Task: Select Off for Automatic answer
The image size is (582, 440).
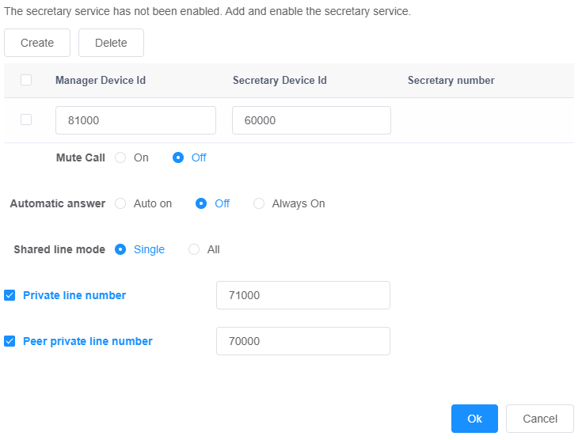Action: click(201, 203)
